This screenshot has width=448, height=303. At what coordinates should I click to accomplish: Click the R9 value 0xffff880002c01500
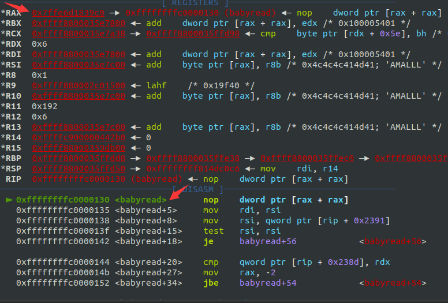click(79, 85)
